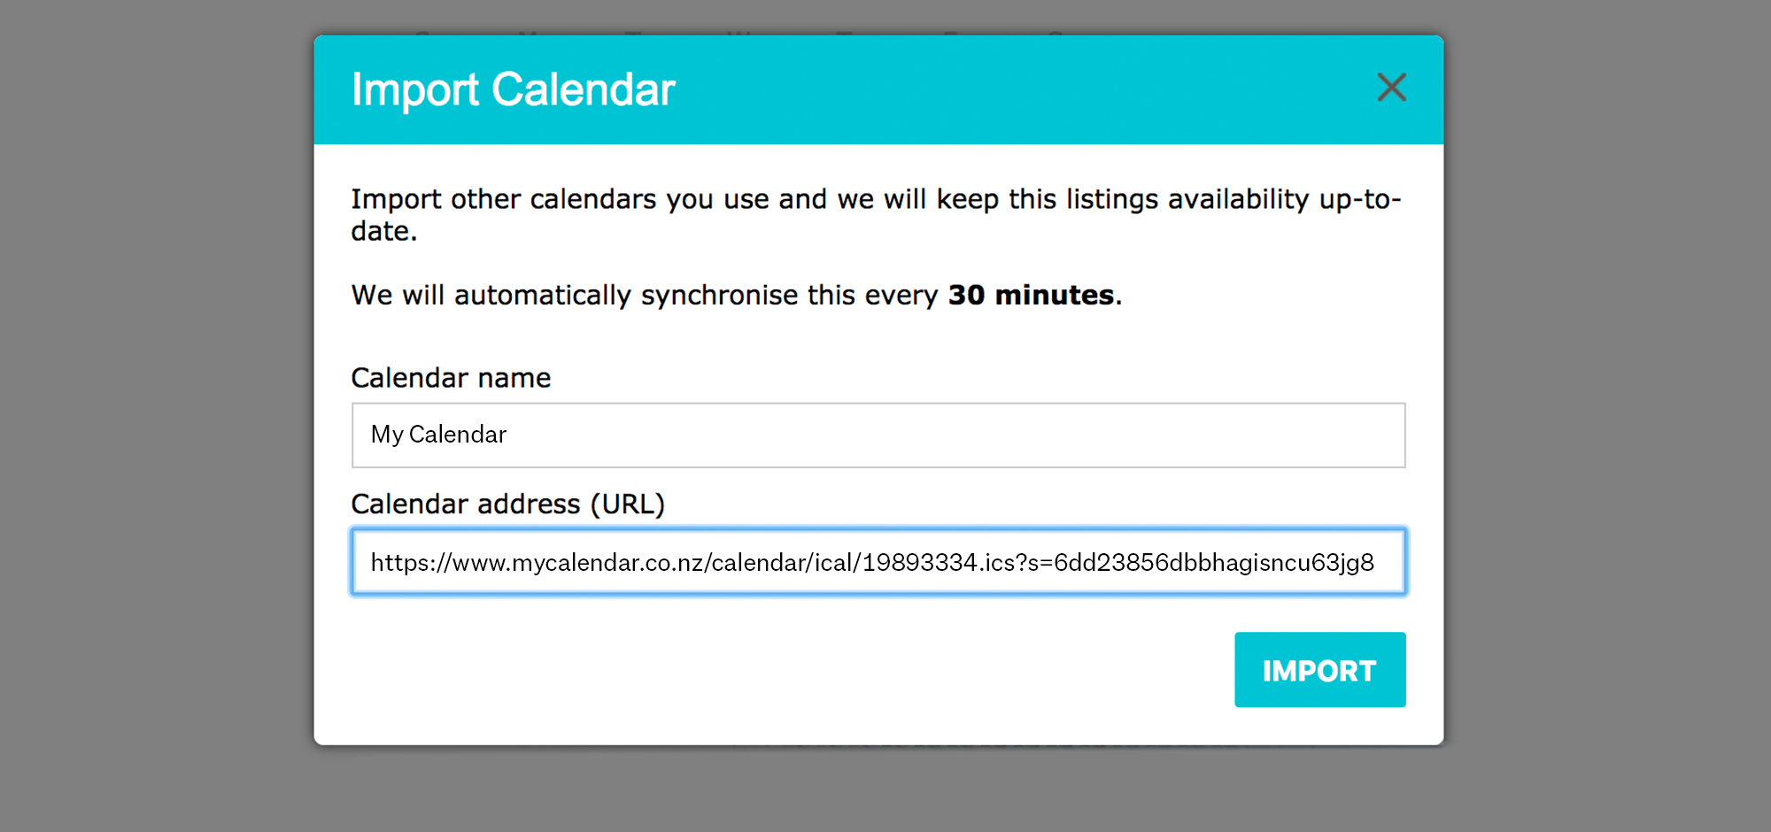Click the "Calendar address (URL)" label
This screenshot has width=1771, height=832.
(x=507, y=504)
